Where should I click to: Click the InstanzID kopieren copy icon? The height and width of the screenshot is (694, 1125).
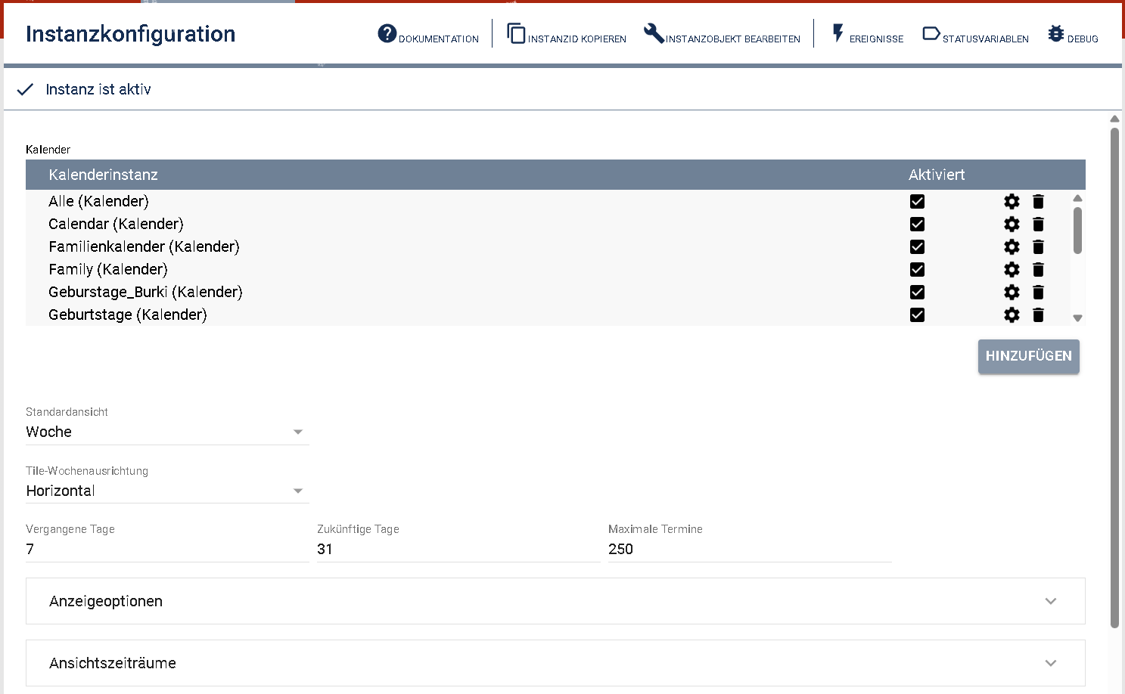click(x=516, y=34)
